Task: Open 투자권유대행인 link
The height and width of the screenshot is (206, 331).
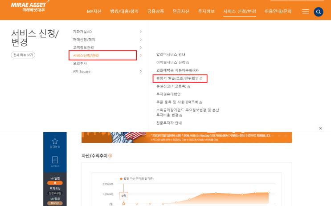Action: click(168, 94)
